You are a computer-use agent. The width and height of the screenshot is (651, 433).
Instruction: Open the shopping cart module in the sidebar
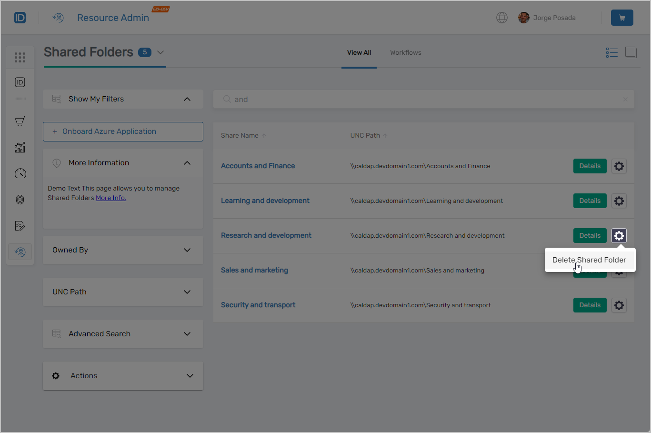tap(20, 121)
